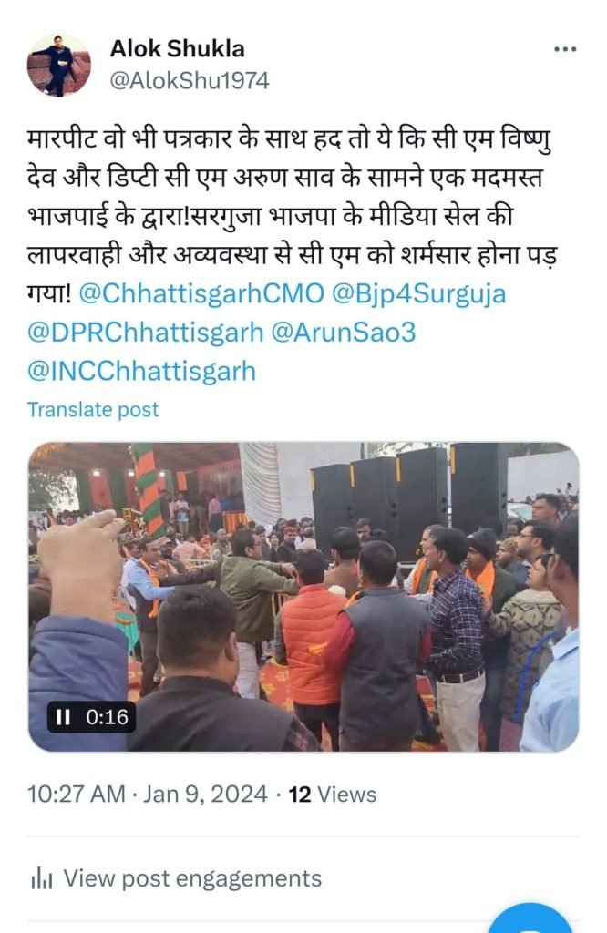Go to the @INCChhattisgarh mention

[x=141, y=371]
